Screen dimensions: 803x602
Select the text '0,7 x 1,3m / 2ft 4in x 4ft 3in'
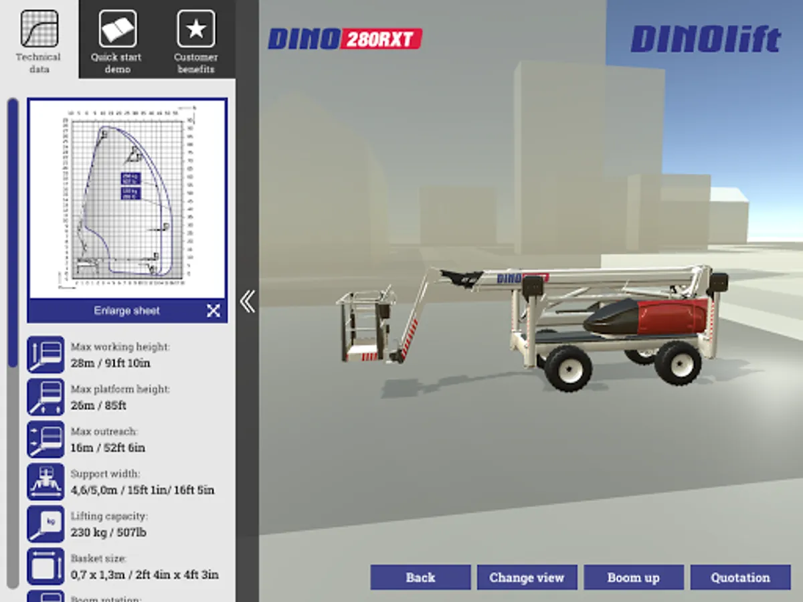coord(145,575)
